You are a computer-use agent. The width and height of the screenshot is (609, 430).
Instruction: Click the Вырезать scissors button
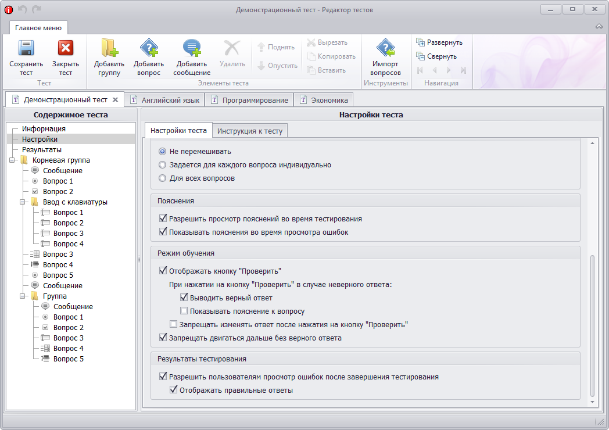point(327,42)
